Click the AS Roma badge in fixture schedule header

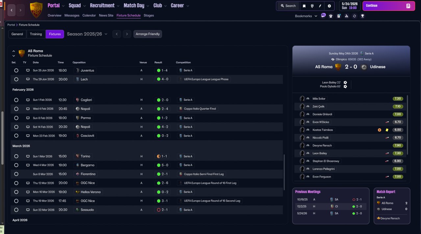pyautogui.click(x=22, y=53)
